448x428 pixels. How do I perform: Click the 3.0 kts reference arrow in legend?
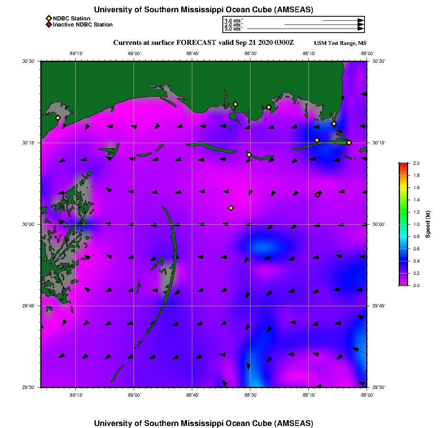pos(305,29)
